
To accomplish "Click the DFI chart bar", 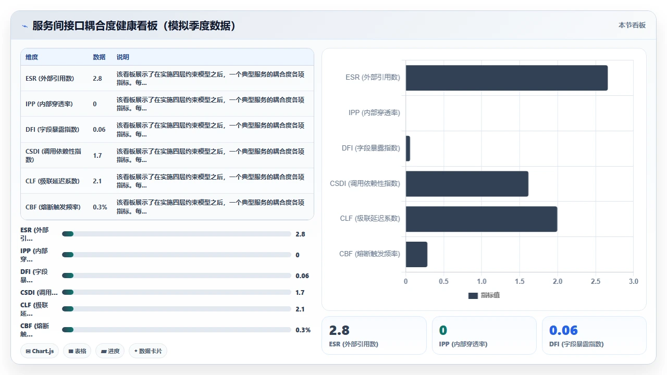I will pos(408,148).
